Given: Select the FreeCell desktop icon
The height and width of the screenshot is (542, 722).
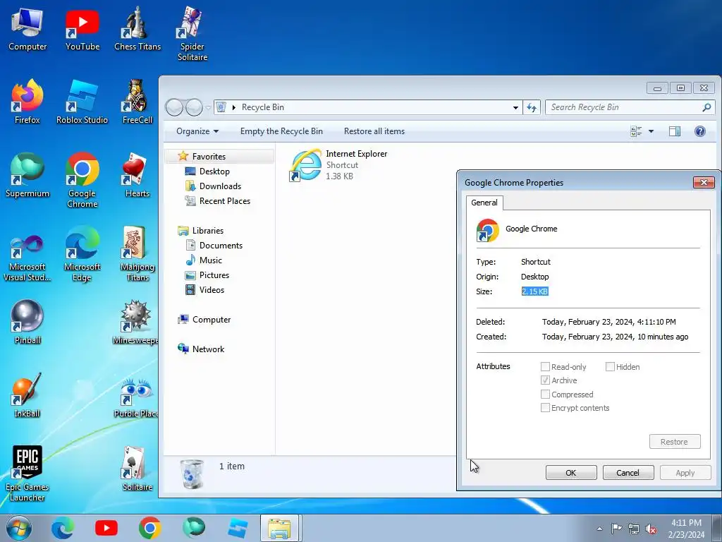Looking at the screenshot, I should pyautogui.click(x=137, y=102).
